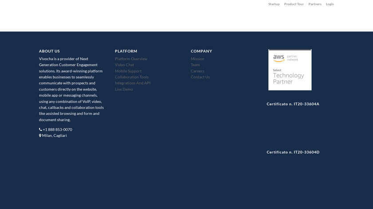This screenshot has height=209, width=373.
Task: Open the Product Tour menu item
Action: [x=294, y=4]
